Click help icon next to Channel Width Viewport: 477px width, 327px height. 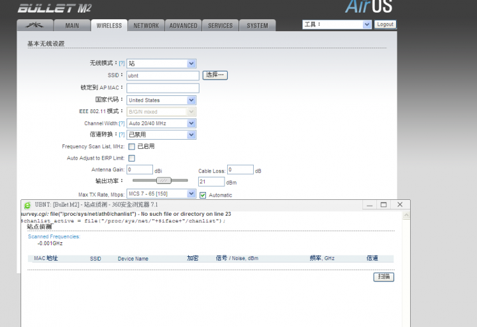pos(121,124)
